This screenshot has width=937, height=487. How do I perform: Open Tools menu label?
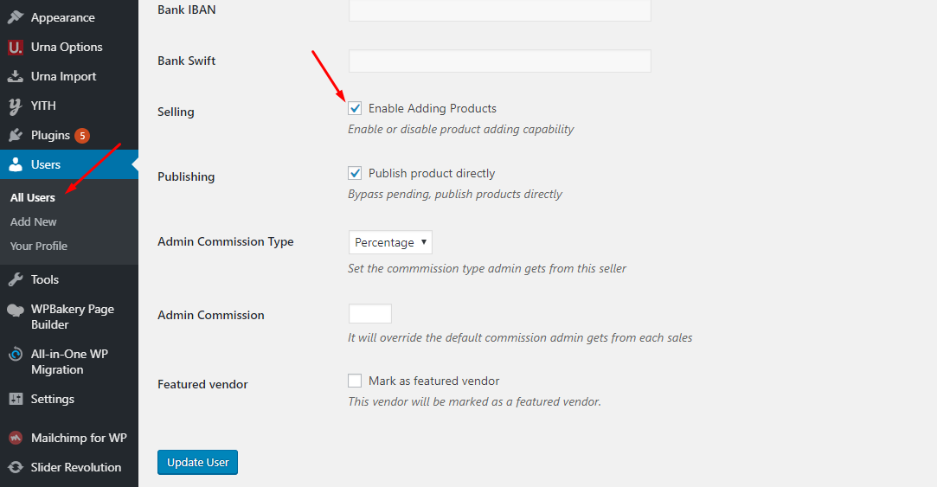coord(45,279)
